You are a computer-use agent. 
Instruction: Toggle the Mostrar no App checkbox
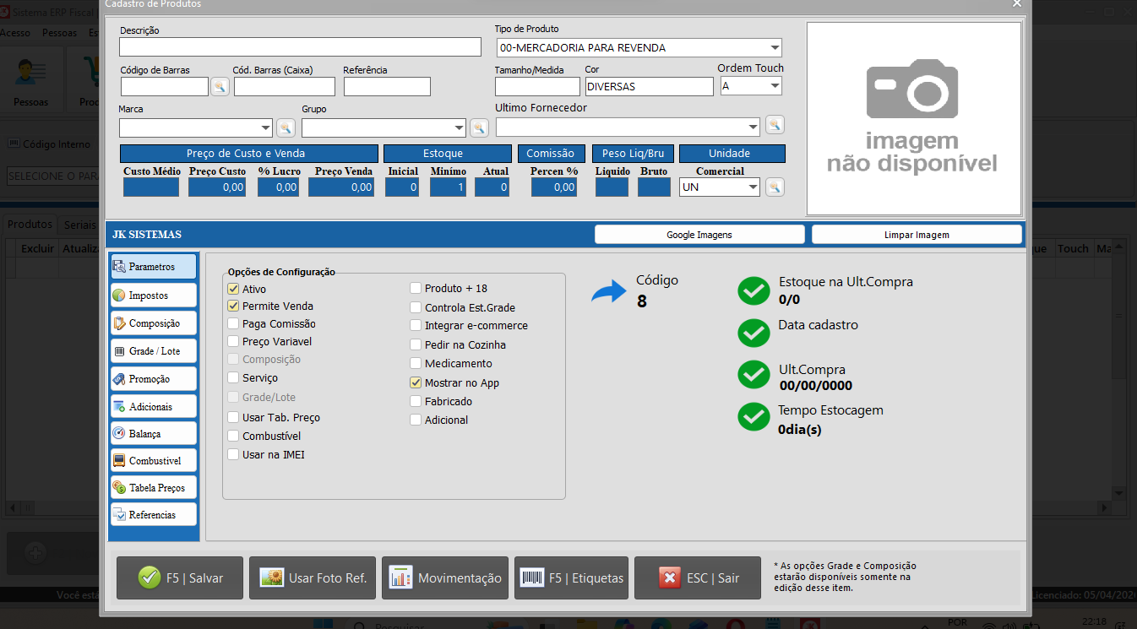pyautogui.click(x=416, y=383)
